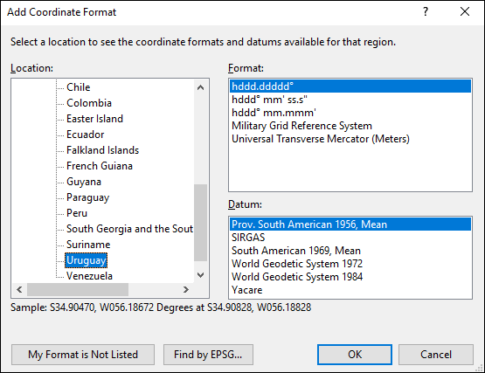Click the horizontal scroll right arrow
Image resolution: width=485 pixels, height=373 pixels.
(x=185, y=290)
